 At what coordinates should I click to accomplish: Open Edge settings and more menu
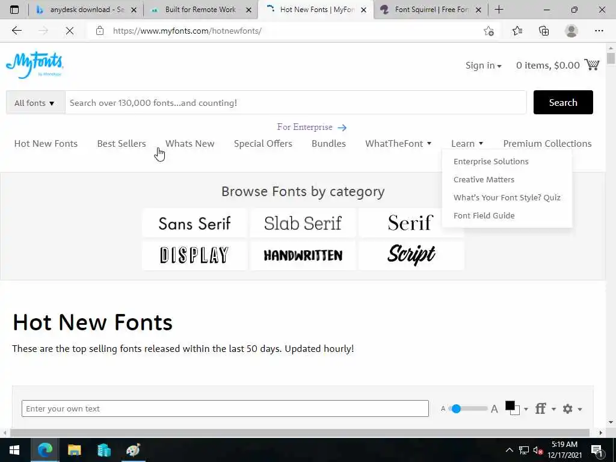pos(599,31)
